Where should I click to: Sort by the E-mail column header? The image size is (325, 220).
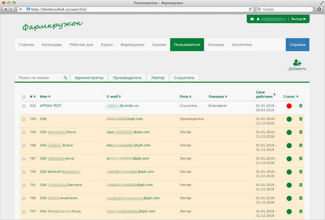click(x=113, y=96)
